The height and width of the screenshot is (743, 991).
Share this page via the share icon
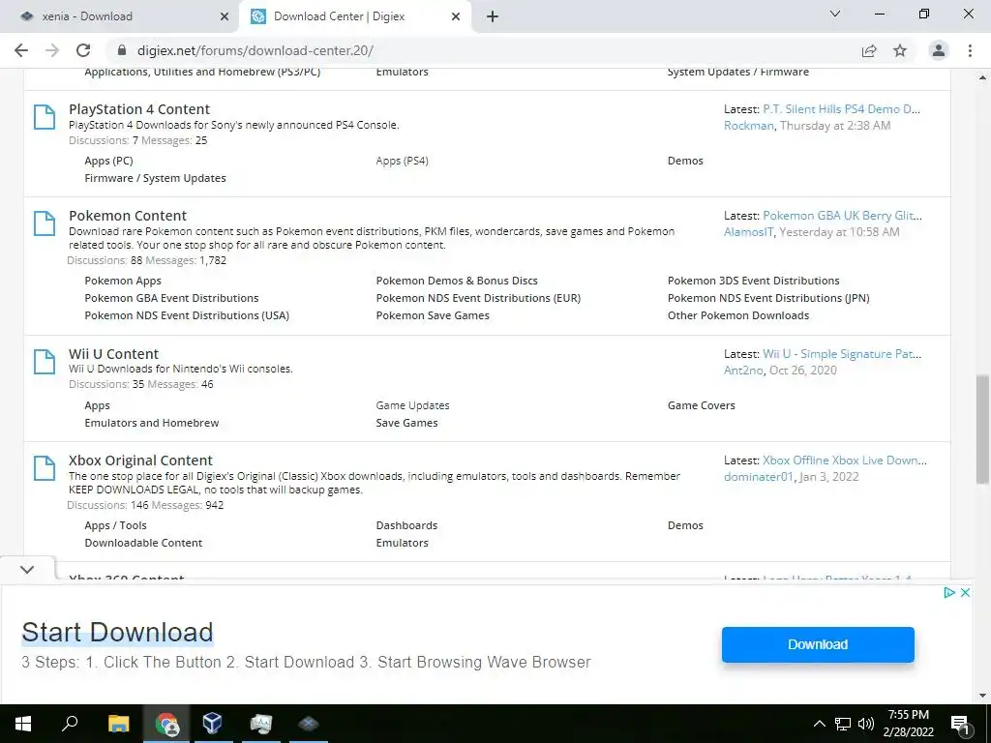click(x=869, y=50)
